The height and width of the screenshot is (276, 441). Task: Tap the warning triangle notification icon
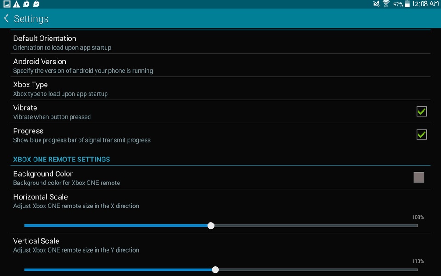tap(17, 4)
